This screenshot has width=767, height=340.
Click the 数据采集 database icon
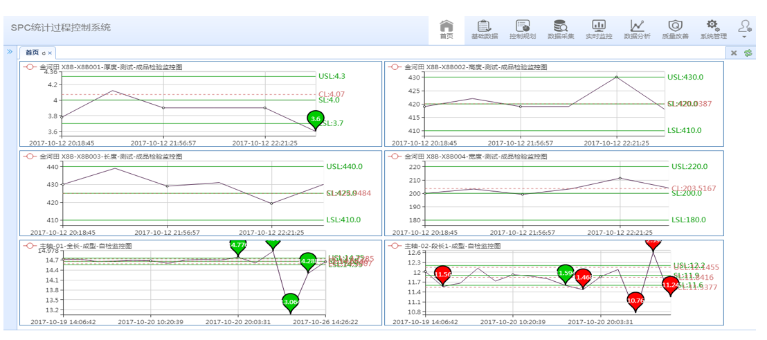point(561,29)
